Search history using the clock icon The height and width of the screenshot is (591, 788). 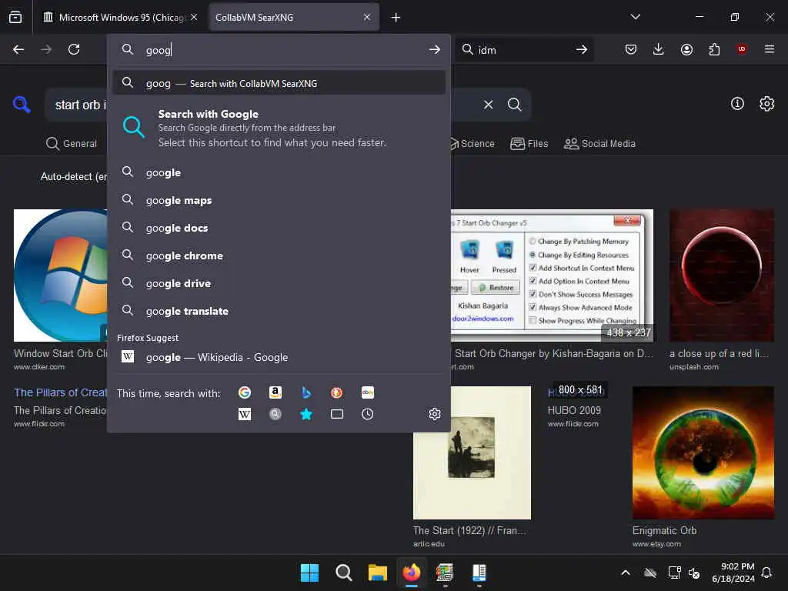[367, 414]
